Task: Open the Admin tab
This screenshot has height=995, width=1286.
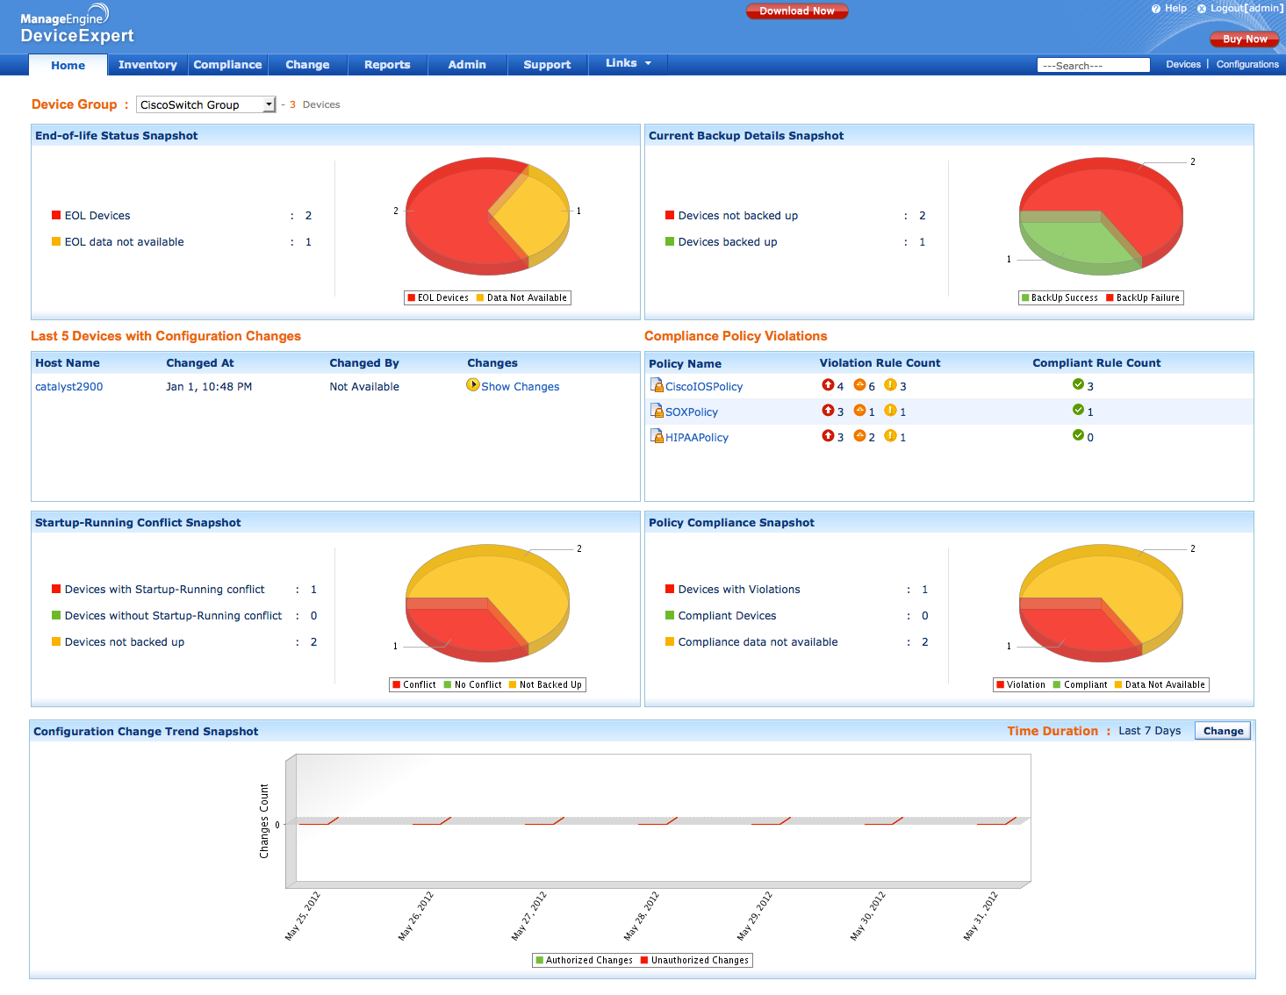Action: [467, 65]
